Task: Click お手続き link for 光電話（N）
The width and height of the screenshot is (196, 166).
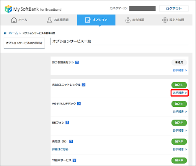Action: point(180,149)
